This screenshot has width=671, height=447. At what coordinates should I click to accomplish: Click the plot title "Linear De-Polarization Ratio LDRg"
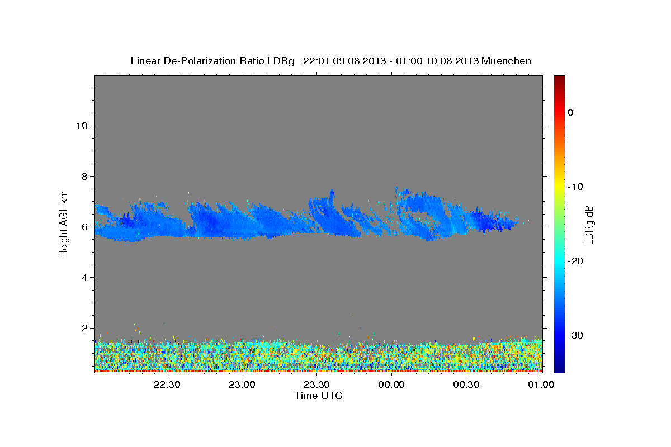click(x=212, y=61)
